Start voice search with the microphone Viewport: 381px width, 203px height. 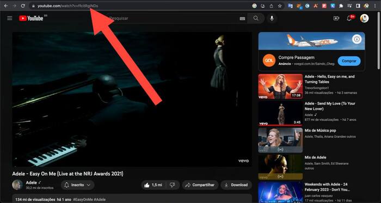pos(272,18)
